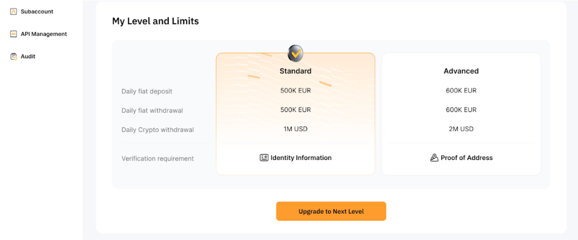The height and width of the screenshot is (240, 578).
Task: Click the Identity Information card icon
Action: click(x=264, y=158)
